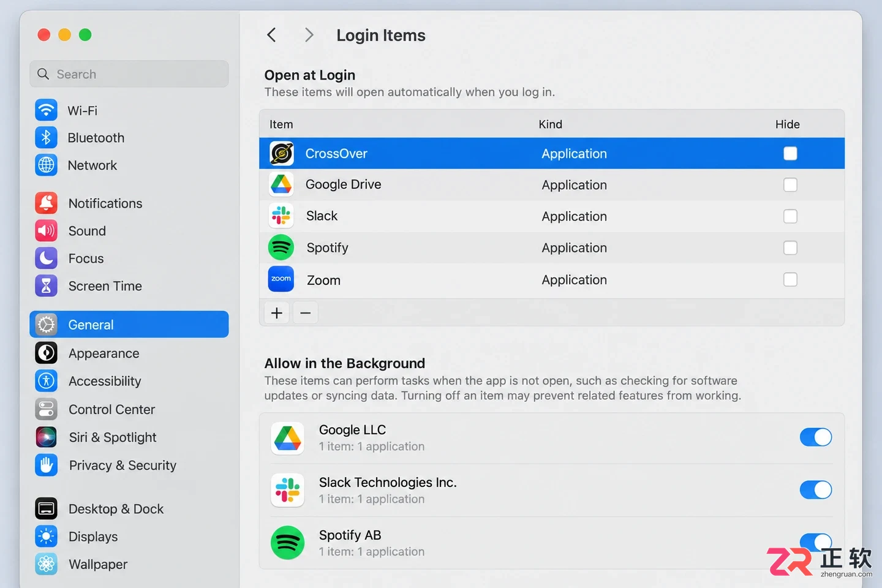Go forward with the right chevron
882x588 pixels.
pos(309,35)
